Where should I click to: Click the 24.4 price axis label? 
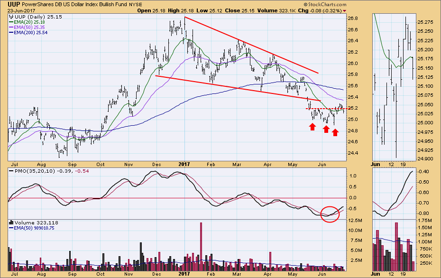(353, 153)
